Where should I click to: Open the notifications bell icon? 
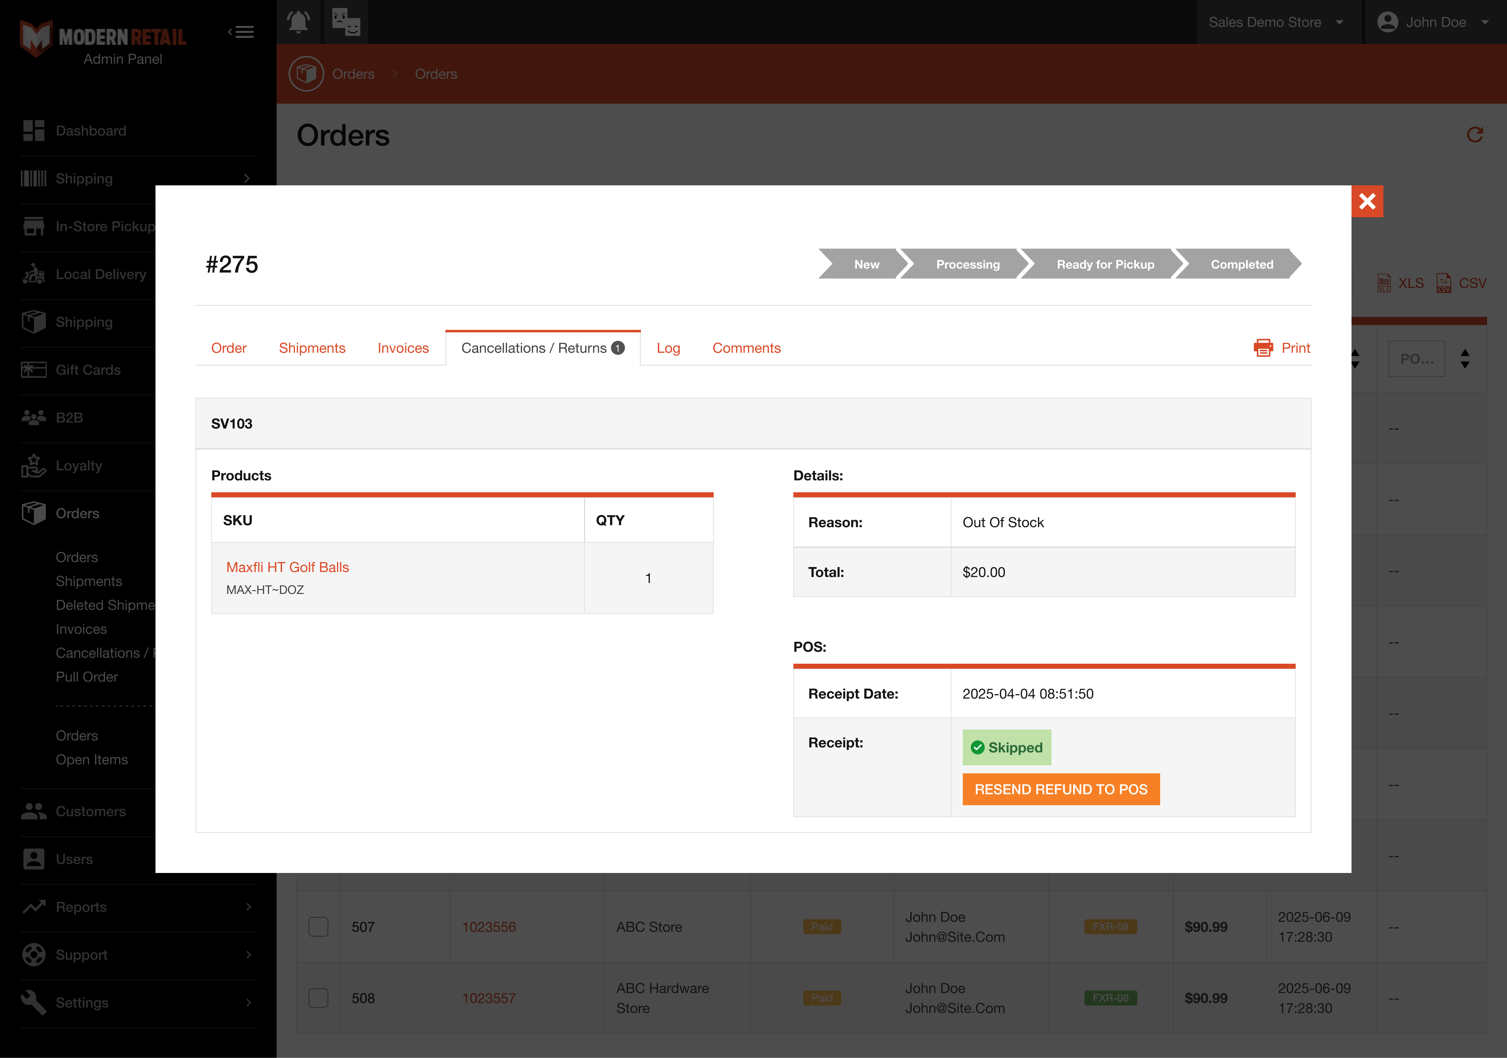299,22
